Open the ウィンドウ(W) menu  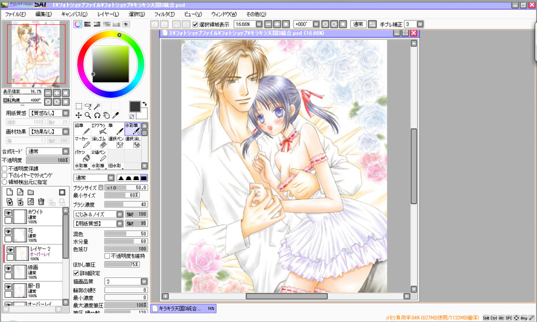coord(224,14)
